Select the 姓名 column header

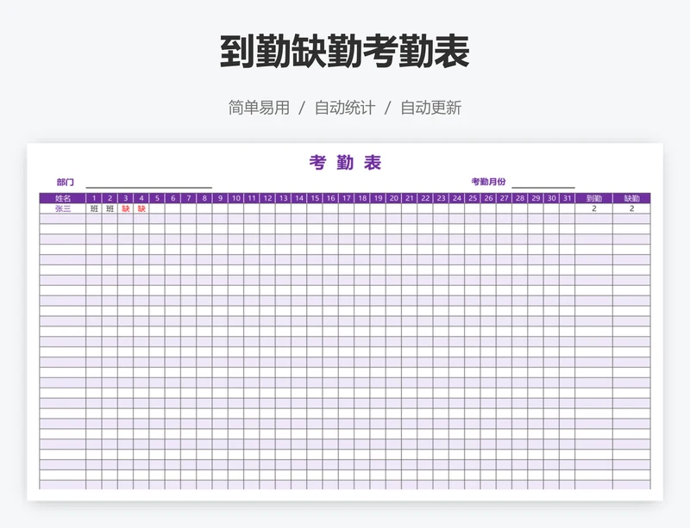click(63, 198)
